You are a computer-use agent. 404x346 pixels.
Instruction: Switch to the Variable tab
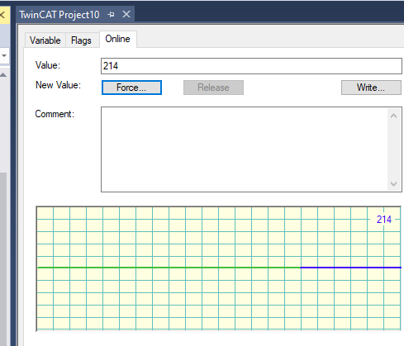pos(45,40)
